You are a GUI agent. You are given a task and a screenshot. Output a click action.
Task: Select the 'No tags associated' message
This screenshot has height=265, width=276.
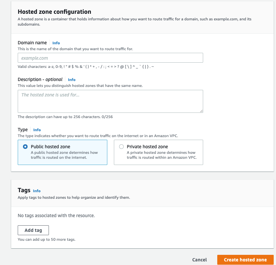coord(56,215)
